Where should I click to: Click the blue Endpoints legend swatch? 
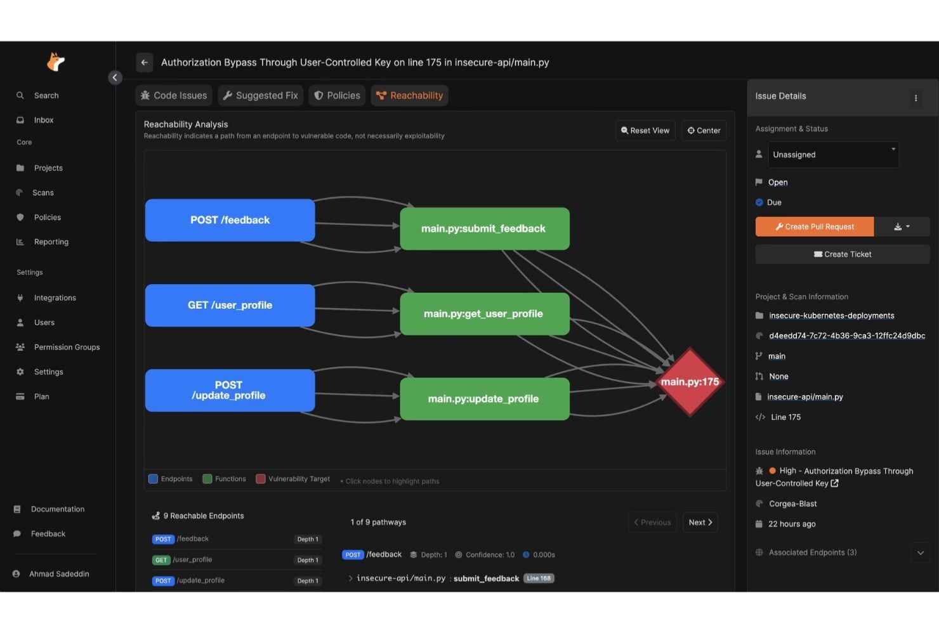pos(153,478)
